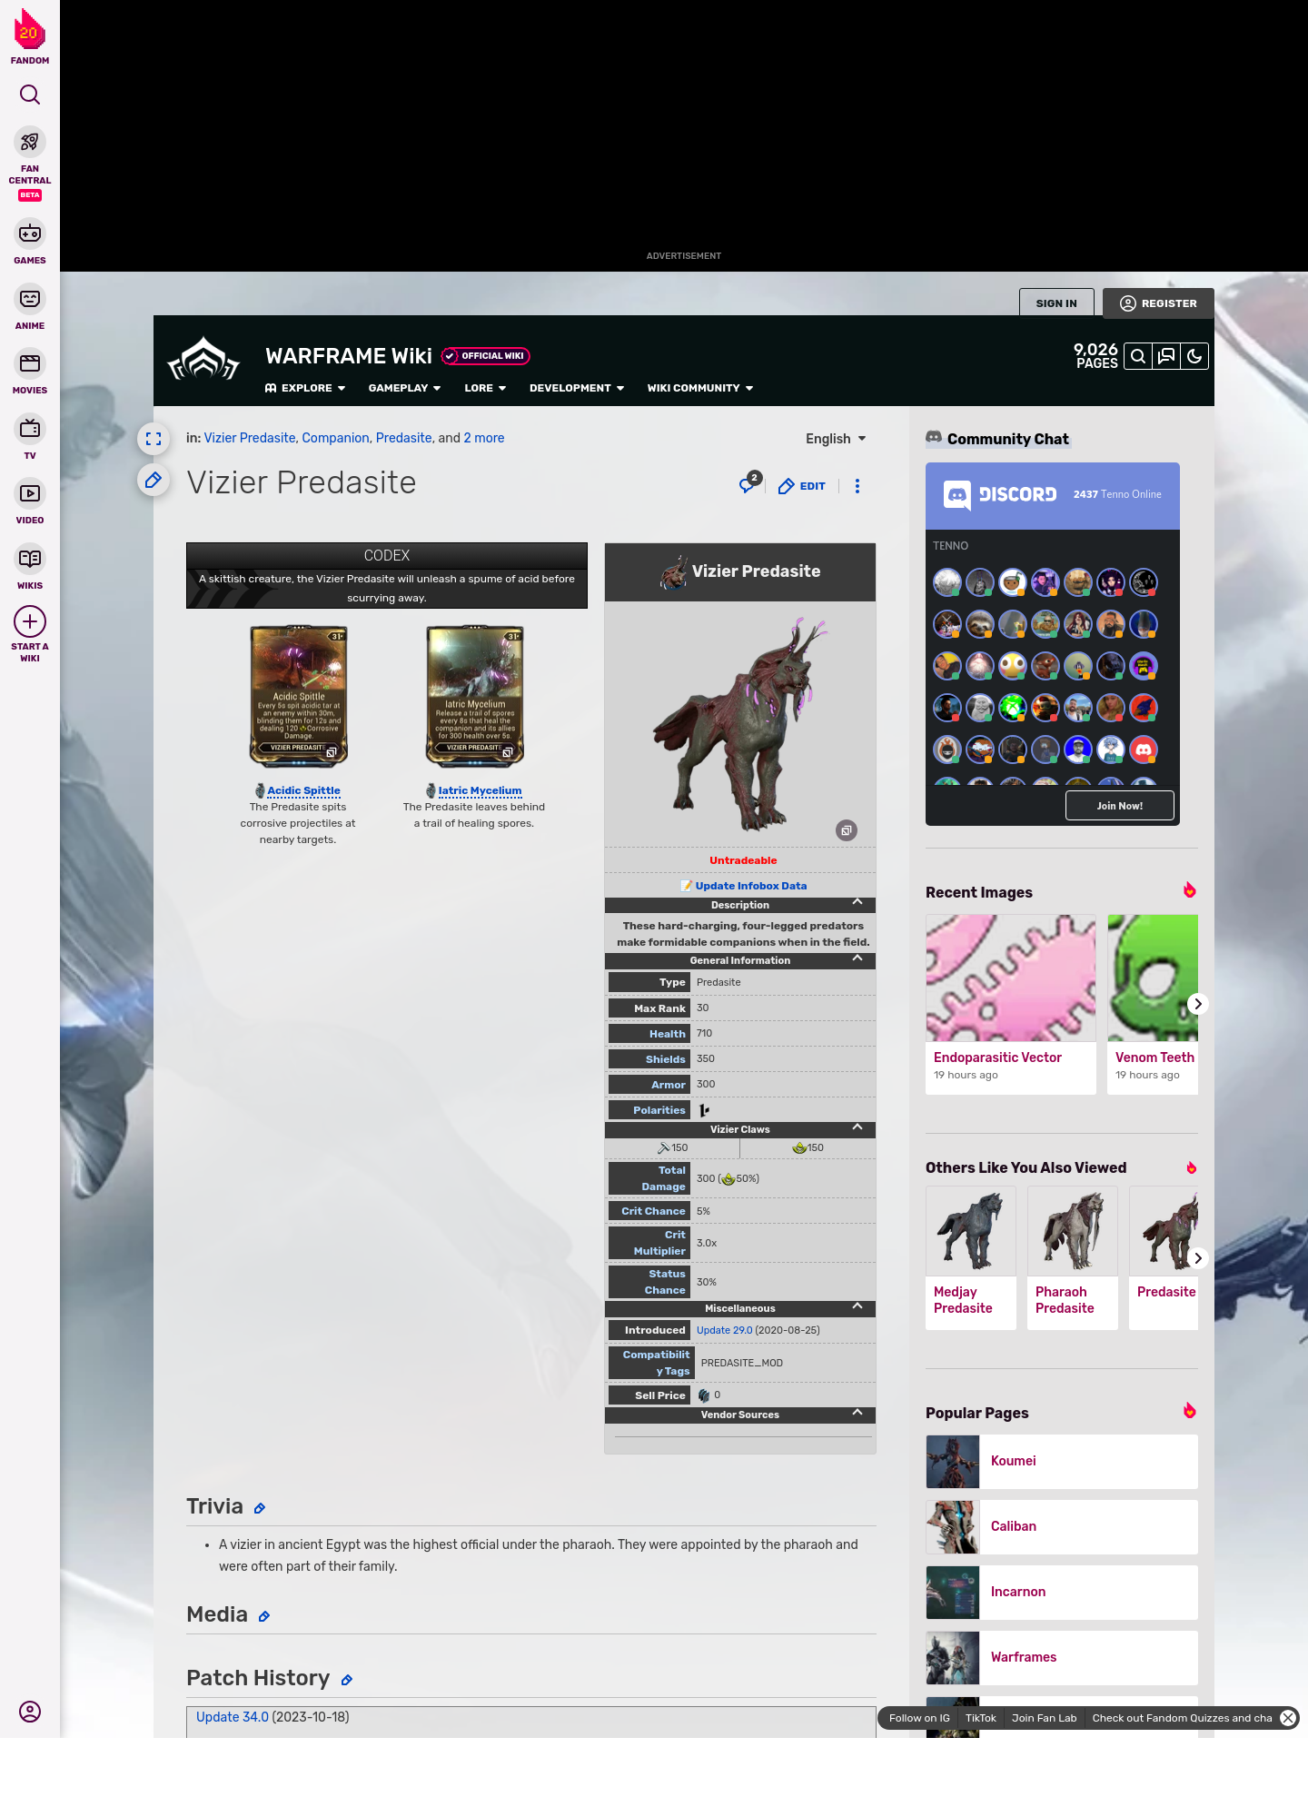1308x1817 pixels.
Task: Collapse the Vendor Sources section
Action: tap(857, 1413)
